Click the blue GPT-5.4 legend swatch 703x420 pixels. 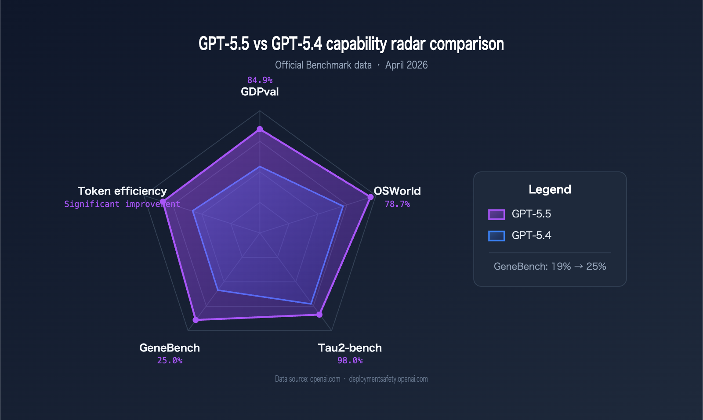(496, 236)
